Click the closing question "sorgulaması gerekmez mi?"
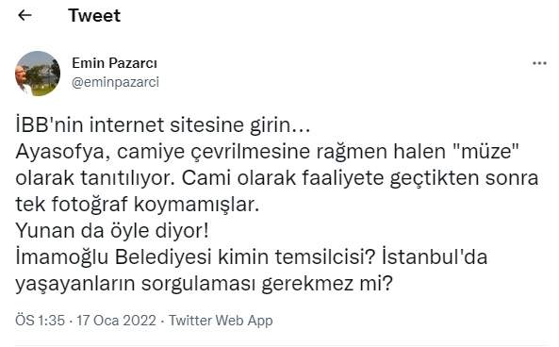Image resolution: width=559 pixels, height=347 pixels. point(267,284)
